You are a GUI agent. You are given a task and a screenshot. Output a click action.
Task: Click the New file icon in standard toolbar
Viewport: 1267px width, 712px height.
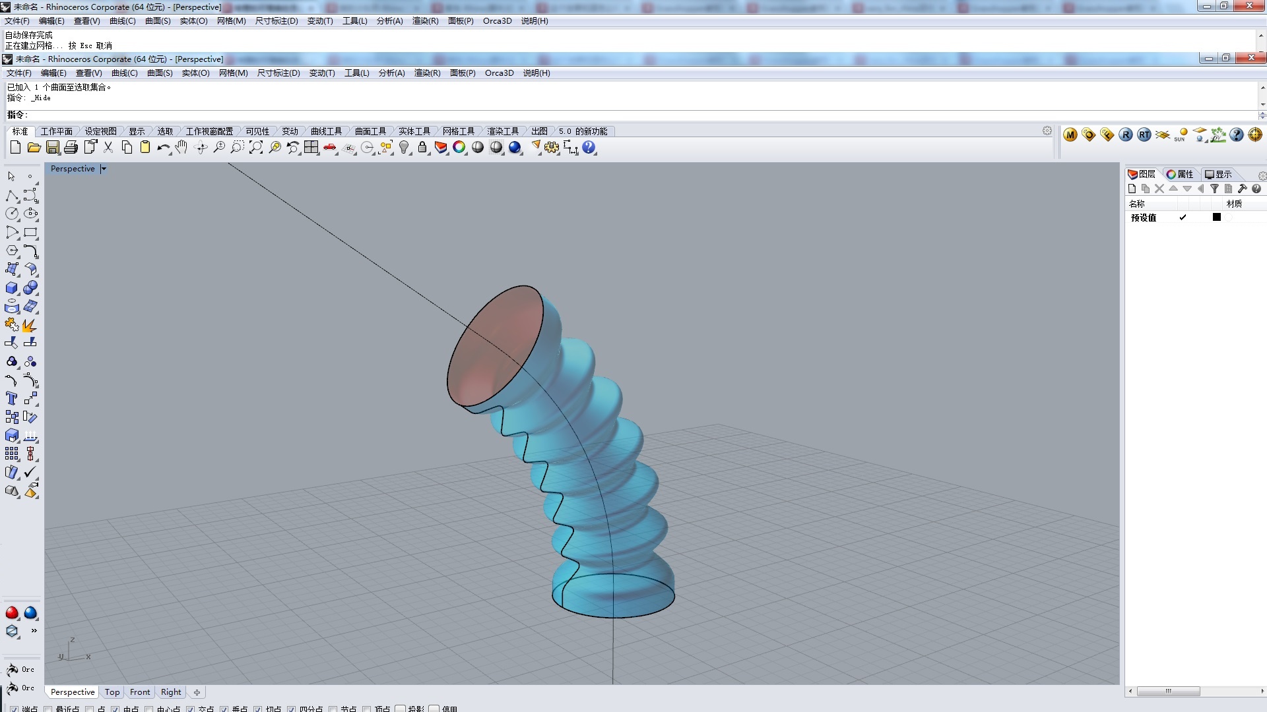15,147
